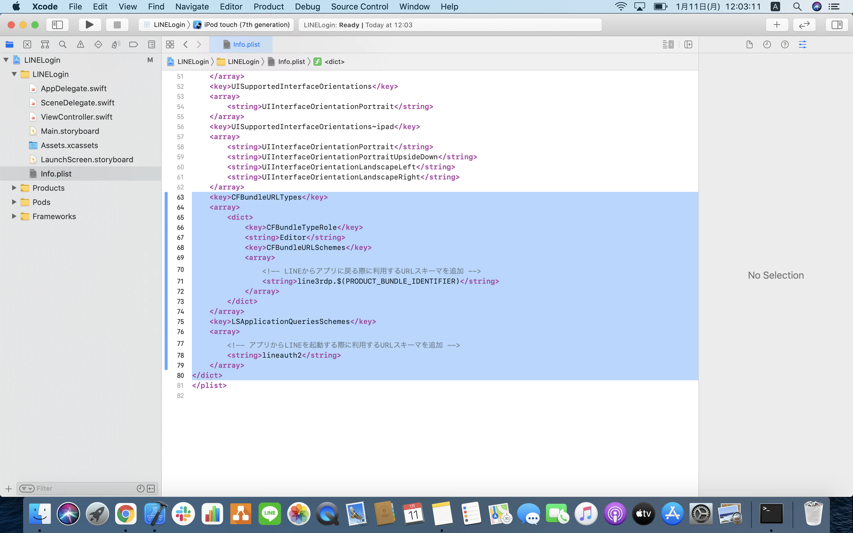Open the Editor menu
This screenshot has height=533, width=853.
tap(231, 7)
